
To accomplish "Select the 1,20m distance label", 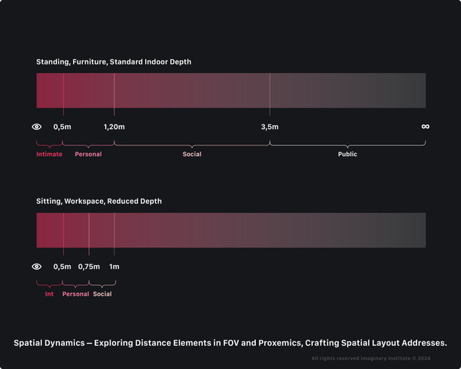I will pos(114,127).
